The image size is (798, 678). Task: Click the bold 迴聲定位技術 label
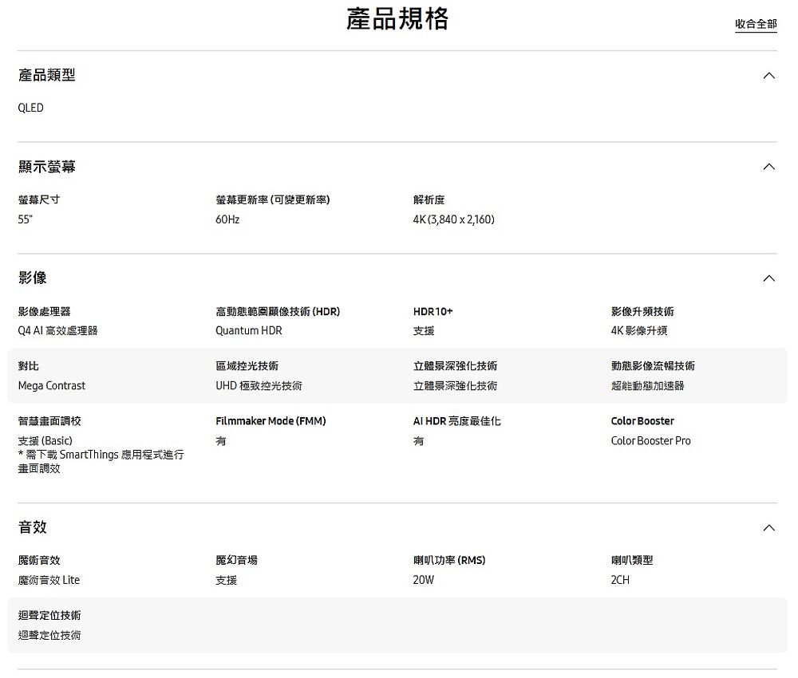49,615
